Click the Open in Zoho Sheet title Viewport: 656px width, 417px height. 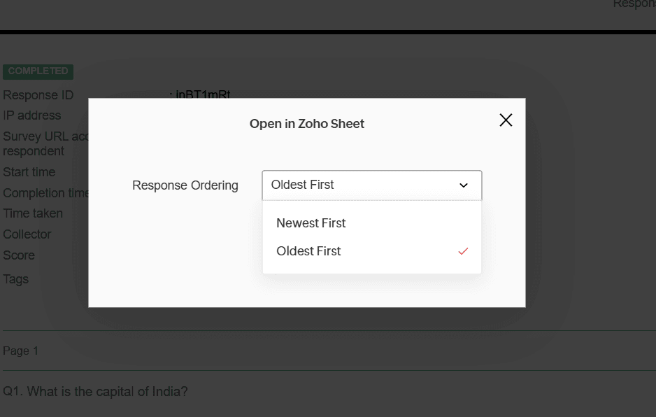tap(307, 124)
